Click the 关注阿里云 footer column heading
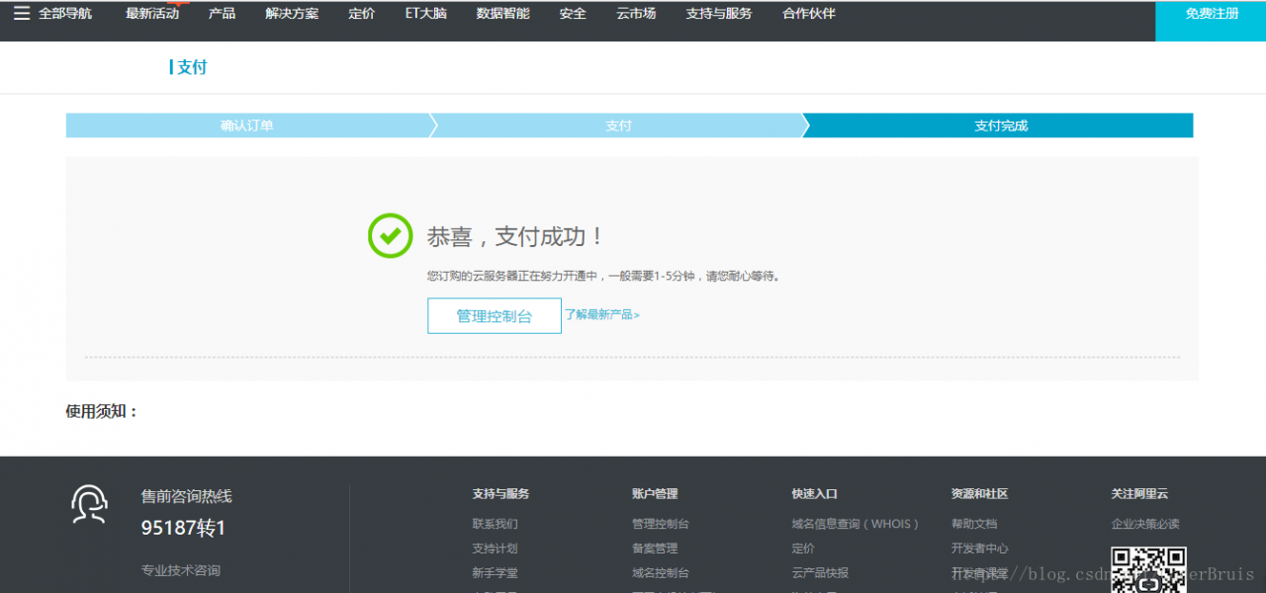The width and height of the screenshot is (1266, 593). 1139,493
